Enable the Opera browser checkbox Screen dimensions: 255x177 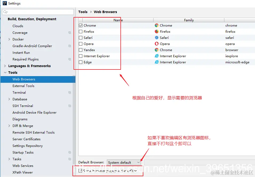[80, 44]
